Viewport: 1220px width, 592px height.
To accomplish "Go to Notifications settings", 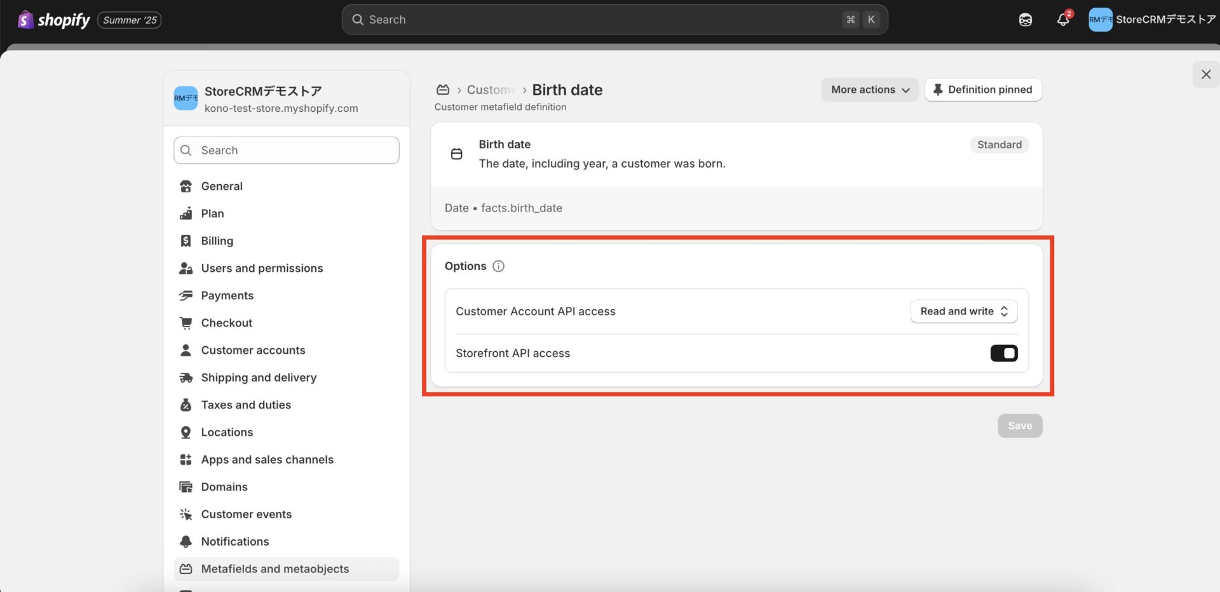I will point(286,541).
